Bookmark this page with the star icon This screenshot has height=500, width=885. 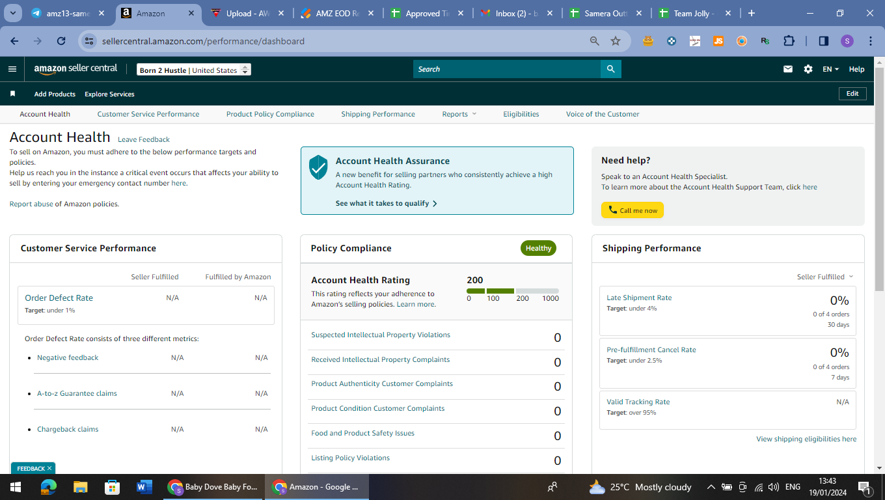616,41
